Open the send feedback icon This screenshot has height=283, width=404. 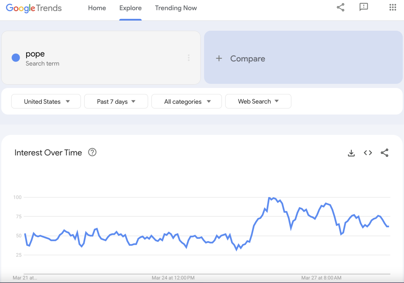(363, 7)
